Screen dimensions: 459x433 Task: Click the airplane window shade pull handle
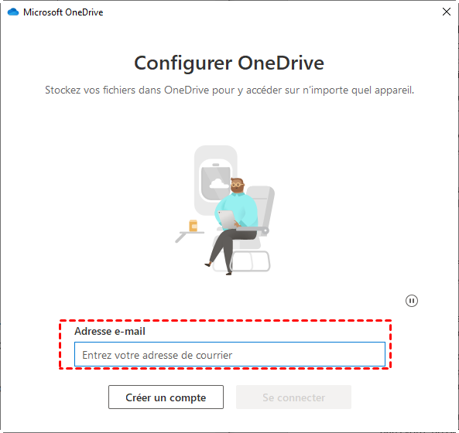(216, 165)
